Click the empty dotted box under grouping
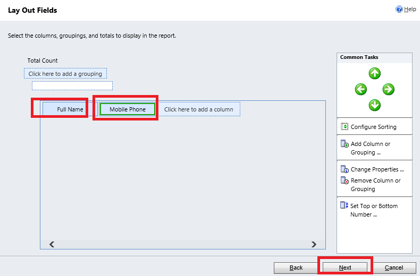 72,85
